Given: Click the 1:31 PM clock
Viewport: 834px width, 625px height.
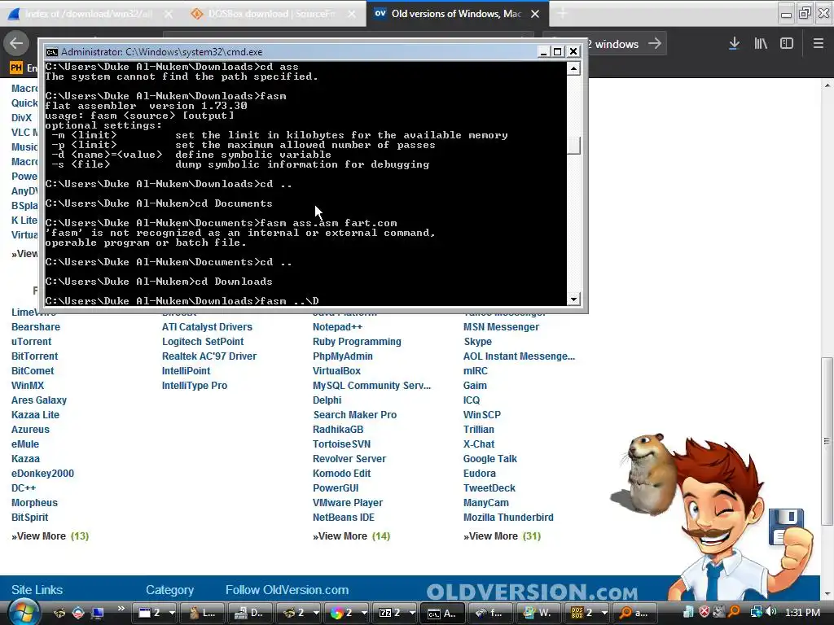Looking at the screenshot, I should tap(802, 612).
